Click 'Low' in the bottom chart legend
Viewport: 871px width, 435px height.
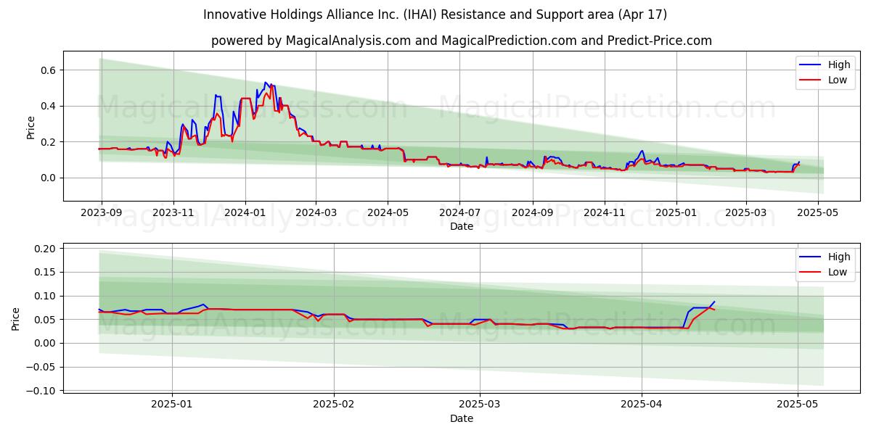[838, 272]
